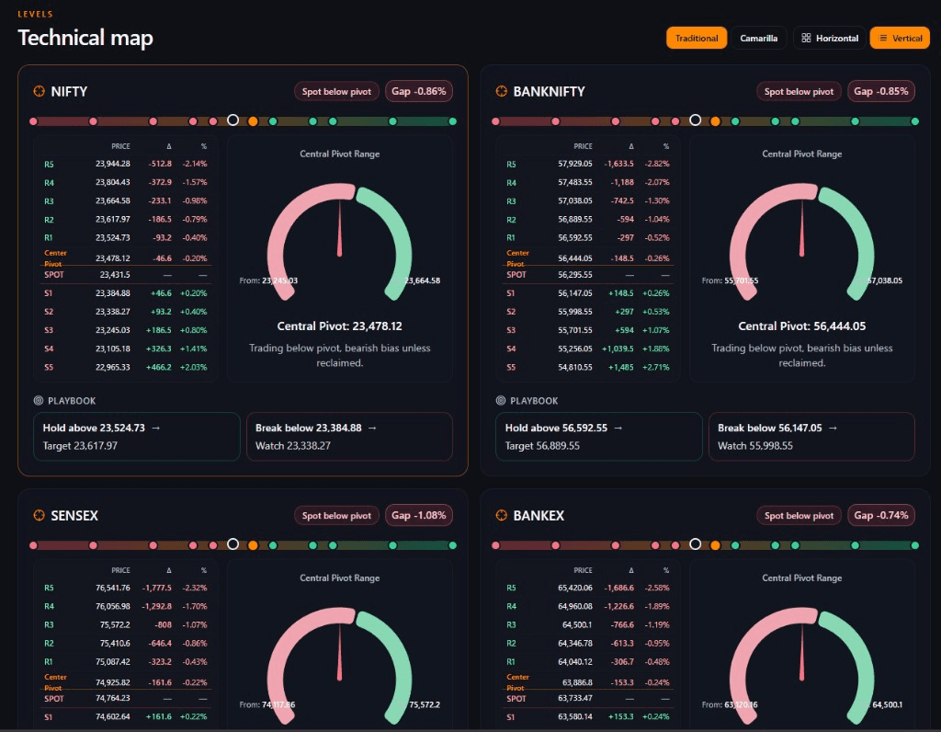This screenshot has width=941, height=732.
Task: Click NIFTY 'Spot below pivot' badge
Action: point(336,91)
